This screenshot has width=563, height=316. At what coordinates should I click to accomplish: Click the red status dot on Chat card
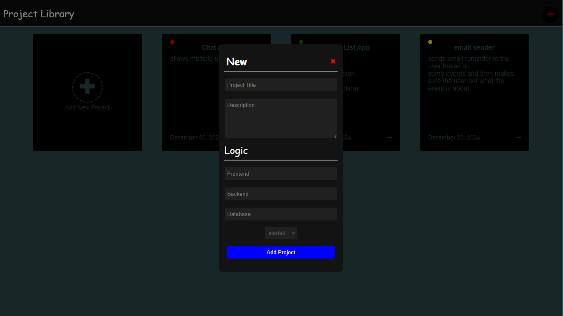tap(172, 42)
